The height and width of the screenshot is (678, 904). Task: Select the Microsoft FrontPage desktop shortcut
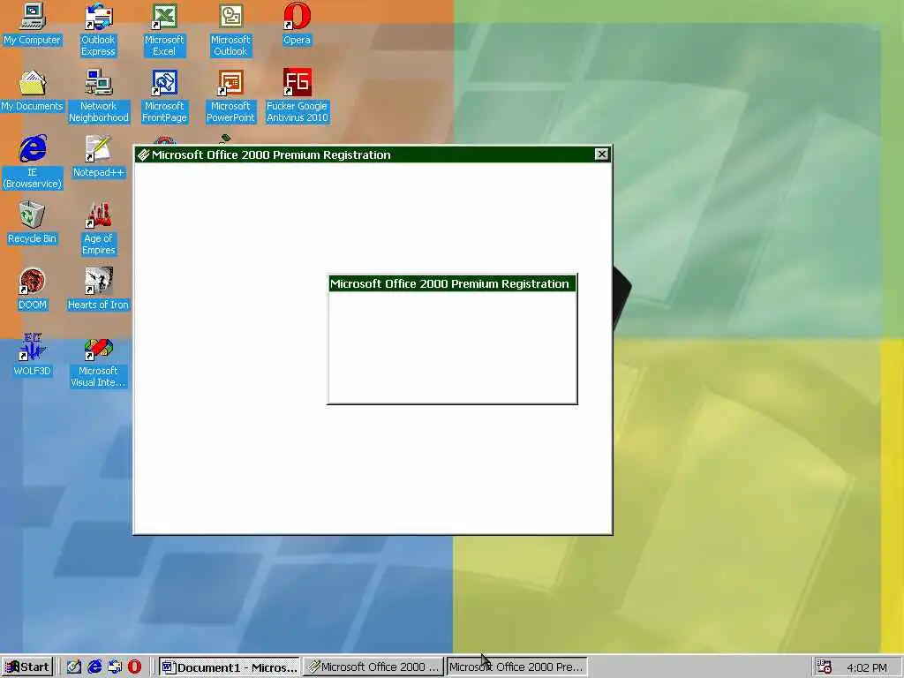pyautogui.click(x=164, y=95)
